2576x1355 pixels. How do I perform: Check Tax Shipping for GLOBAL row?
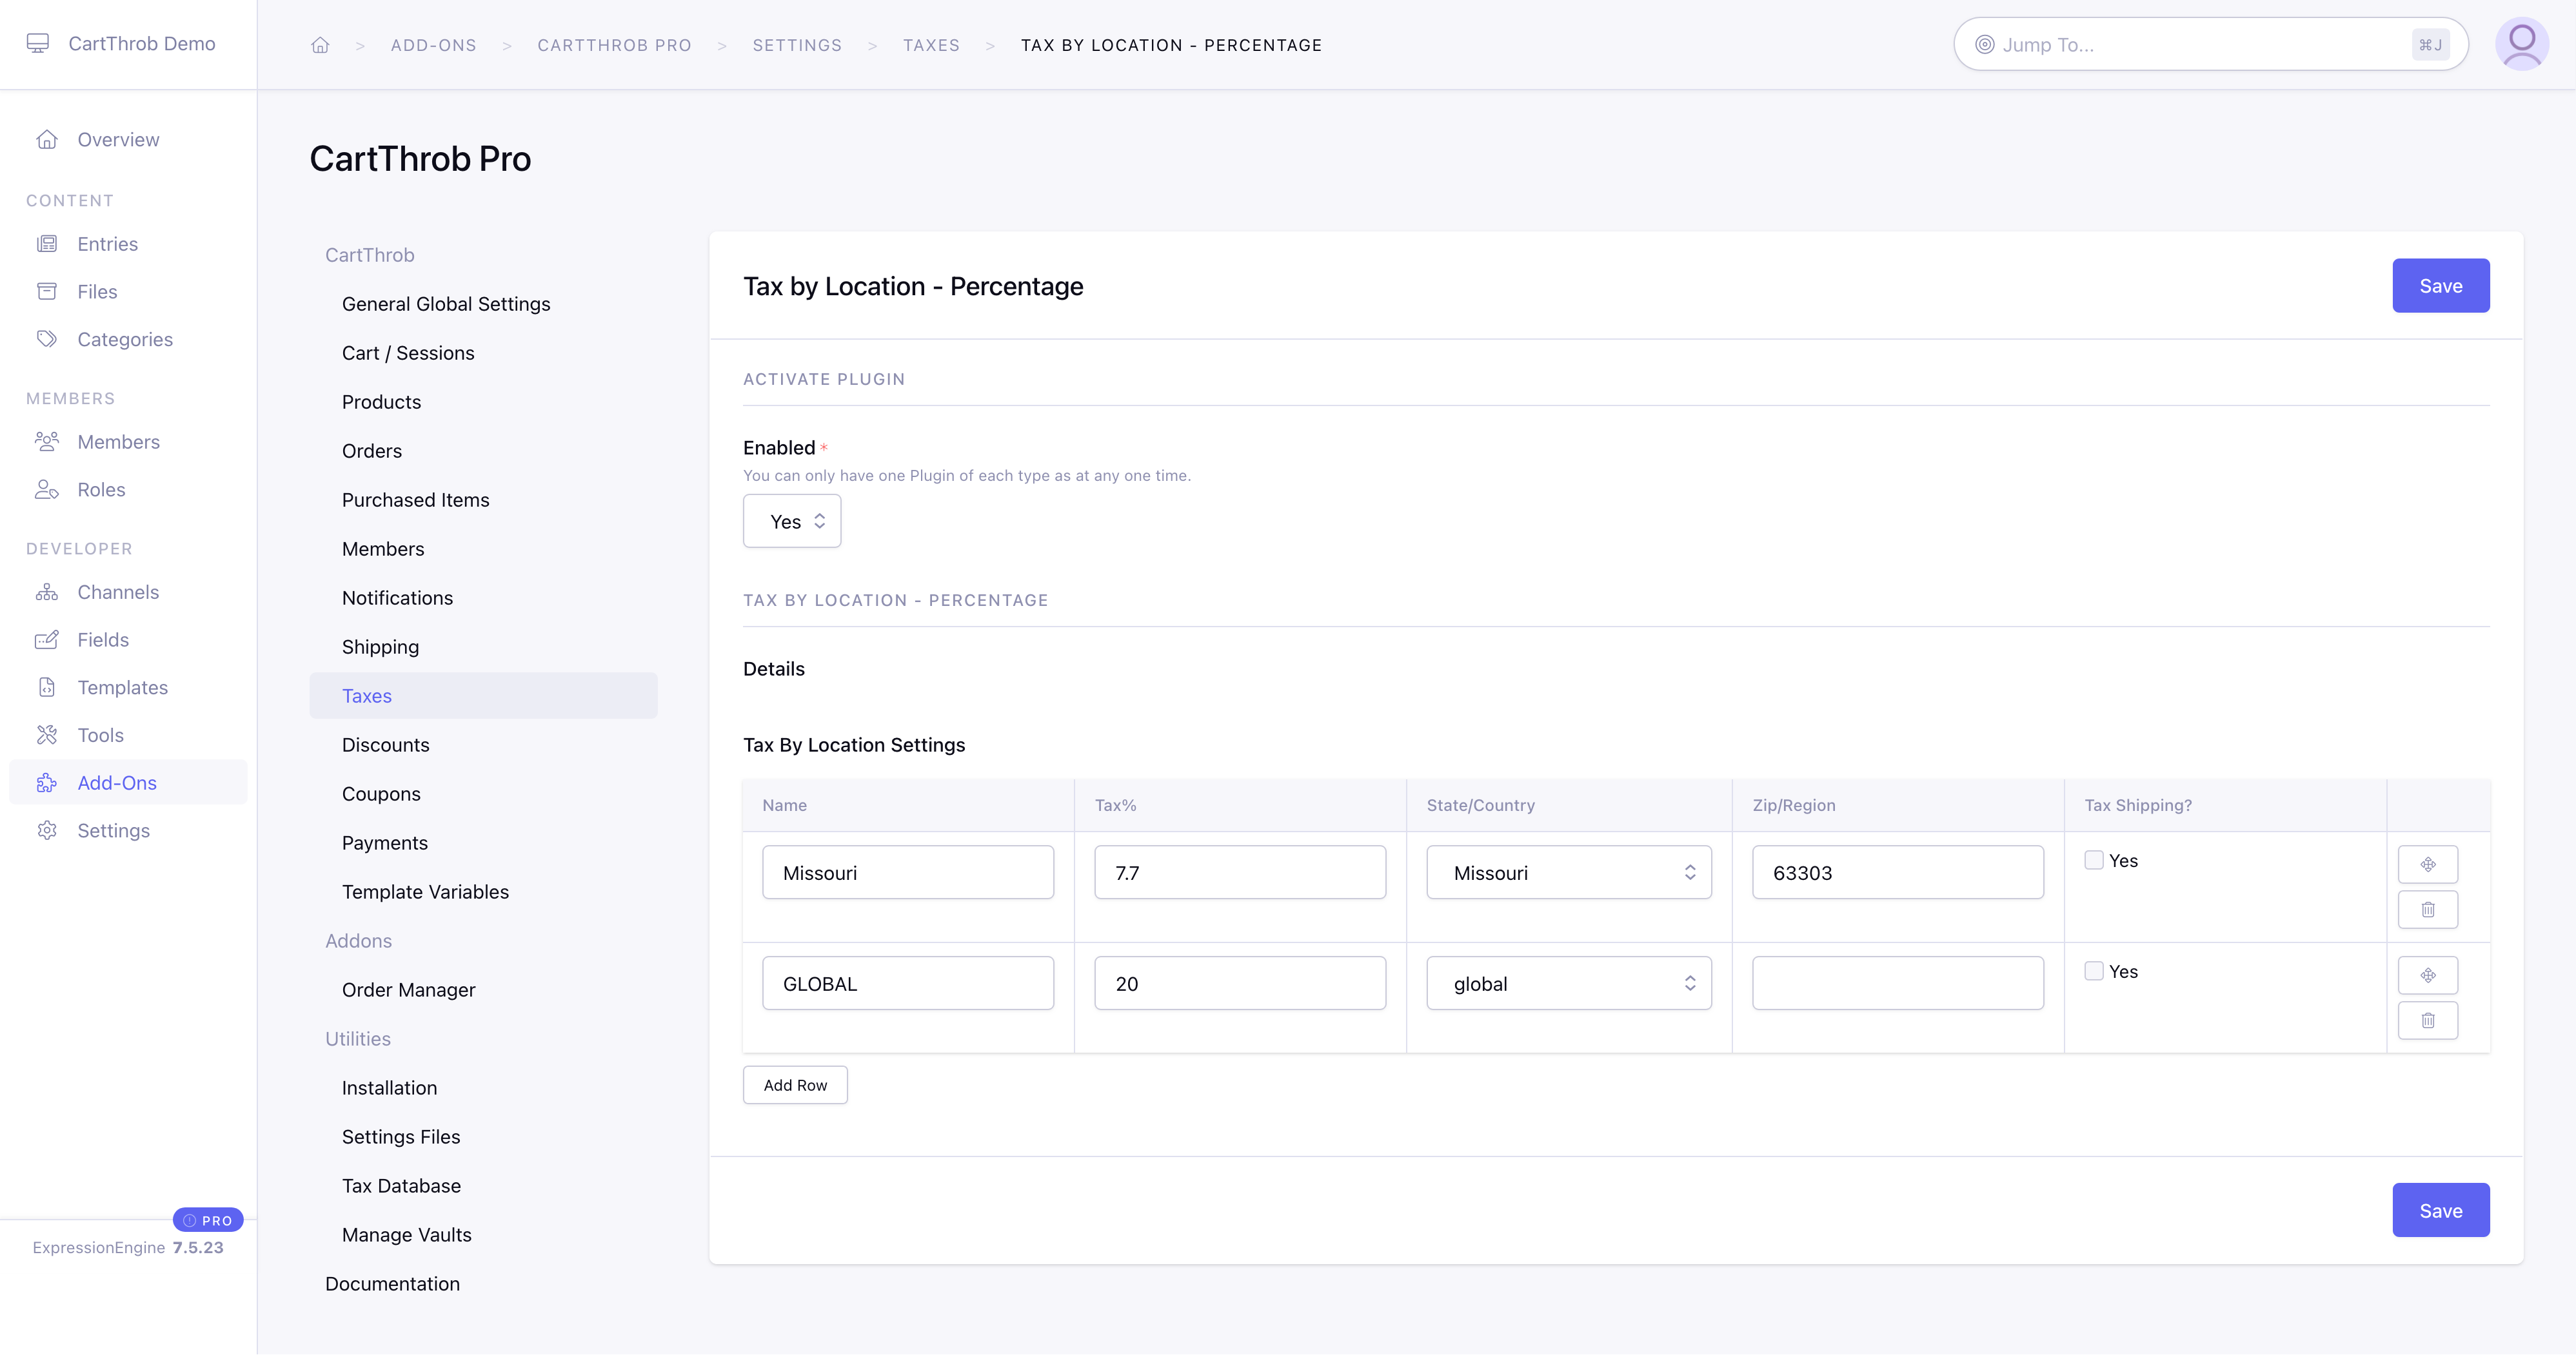pyautogui.click(x=2093, y=971)
